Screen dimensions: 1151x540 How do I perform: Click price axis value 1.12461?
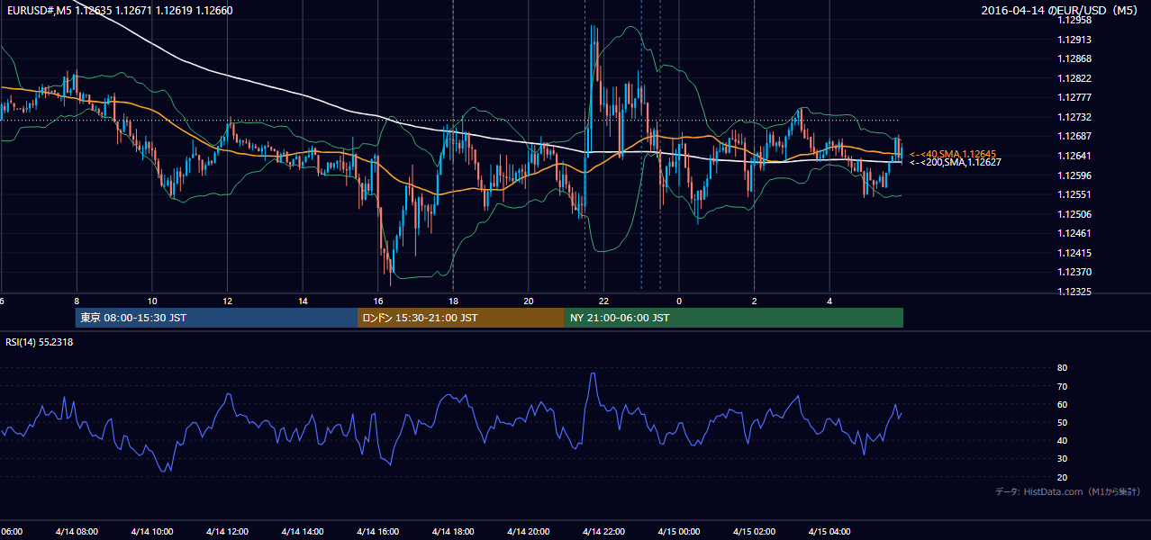[1074, 233]
